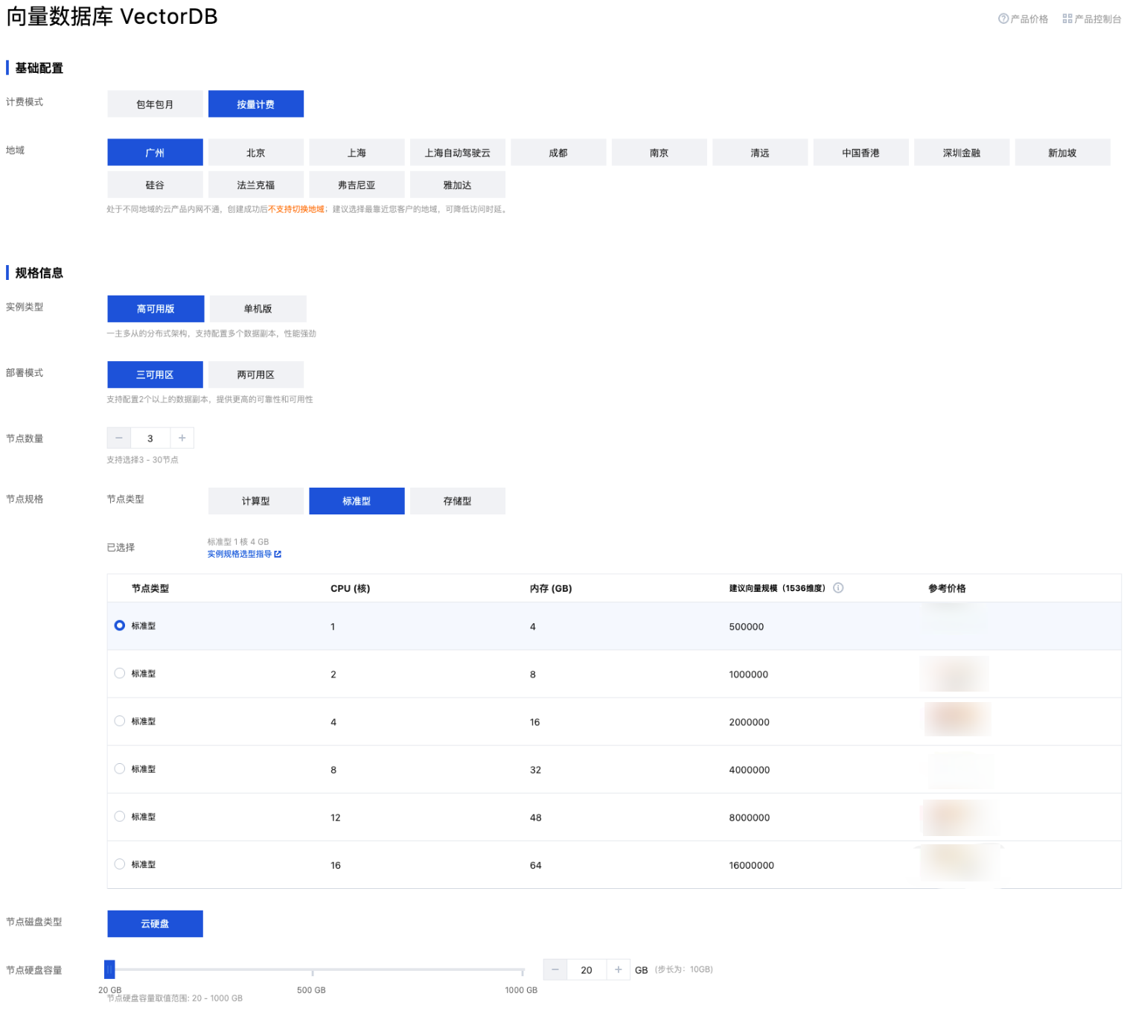The height and width of the screenshot is (1014, 1124).
Task: Click info icon beside recommended vector scale
Action: click(x=838, y=588)
